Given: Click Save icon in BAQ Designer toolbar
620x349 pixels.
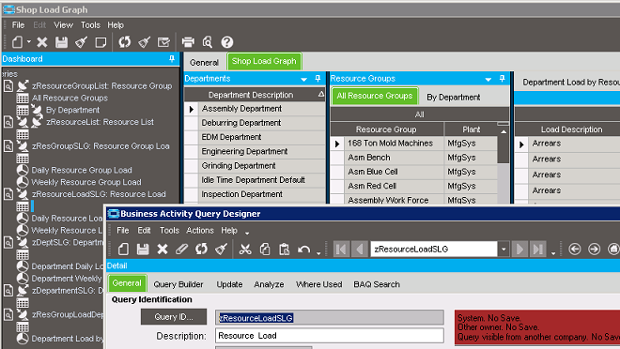Looking at the screenshot, I should click(x=143, y=250).
